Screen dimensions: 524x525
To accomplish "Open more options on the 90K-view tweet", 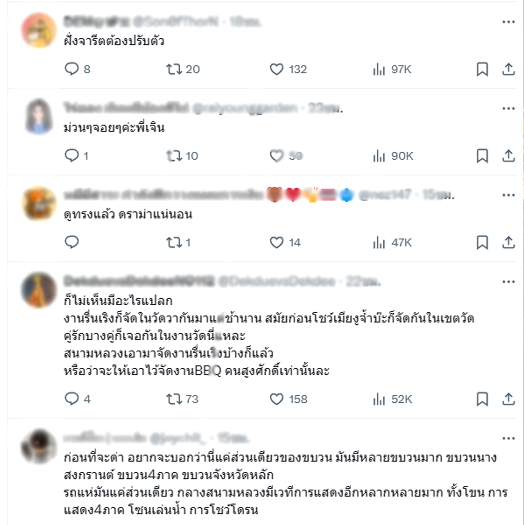I will (x=509, y=108).
